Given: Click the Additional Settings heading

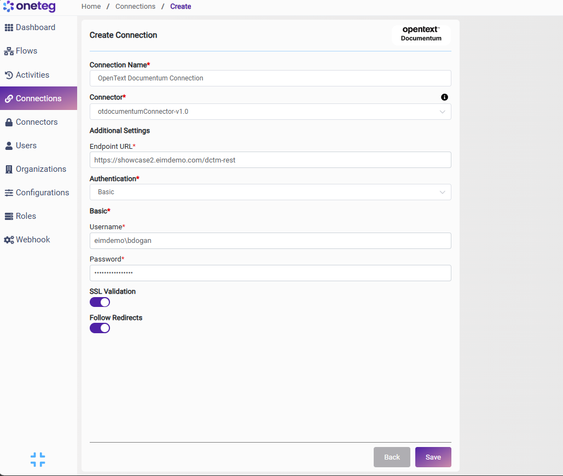Looking at the screenshot, I should (120, 131).
